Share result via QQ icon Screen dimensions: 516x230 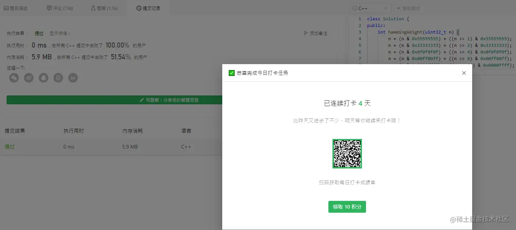point(43,78)
